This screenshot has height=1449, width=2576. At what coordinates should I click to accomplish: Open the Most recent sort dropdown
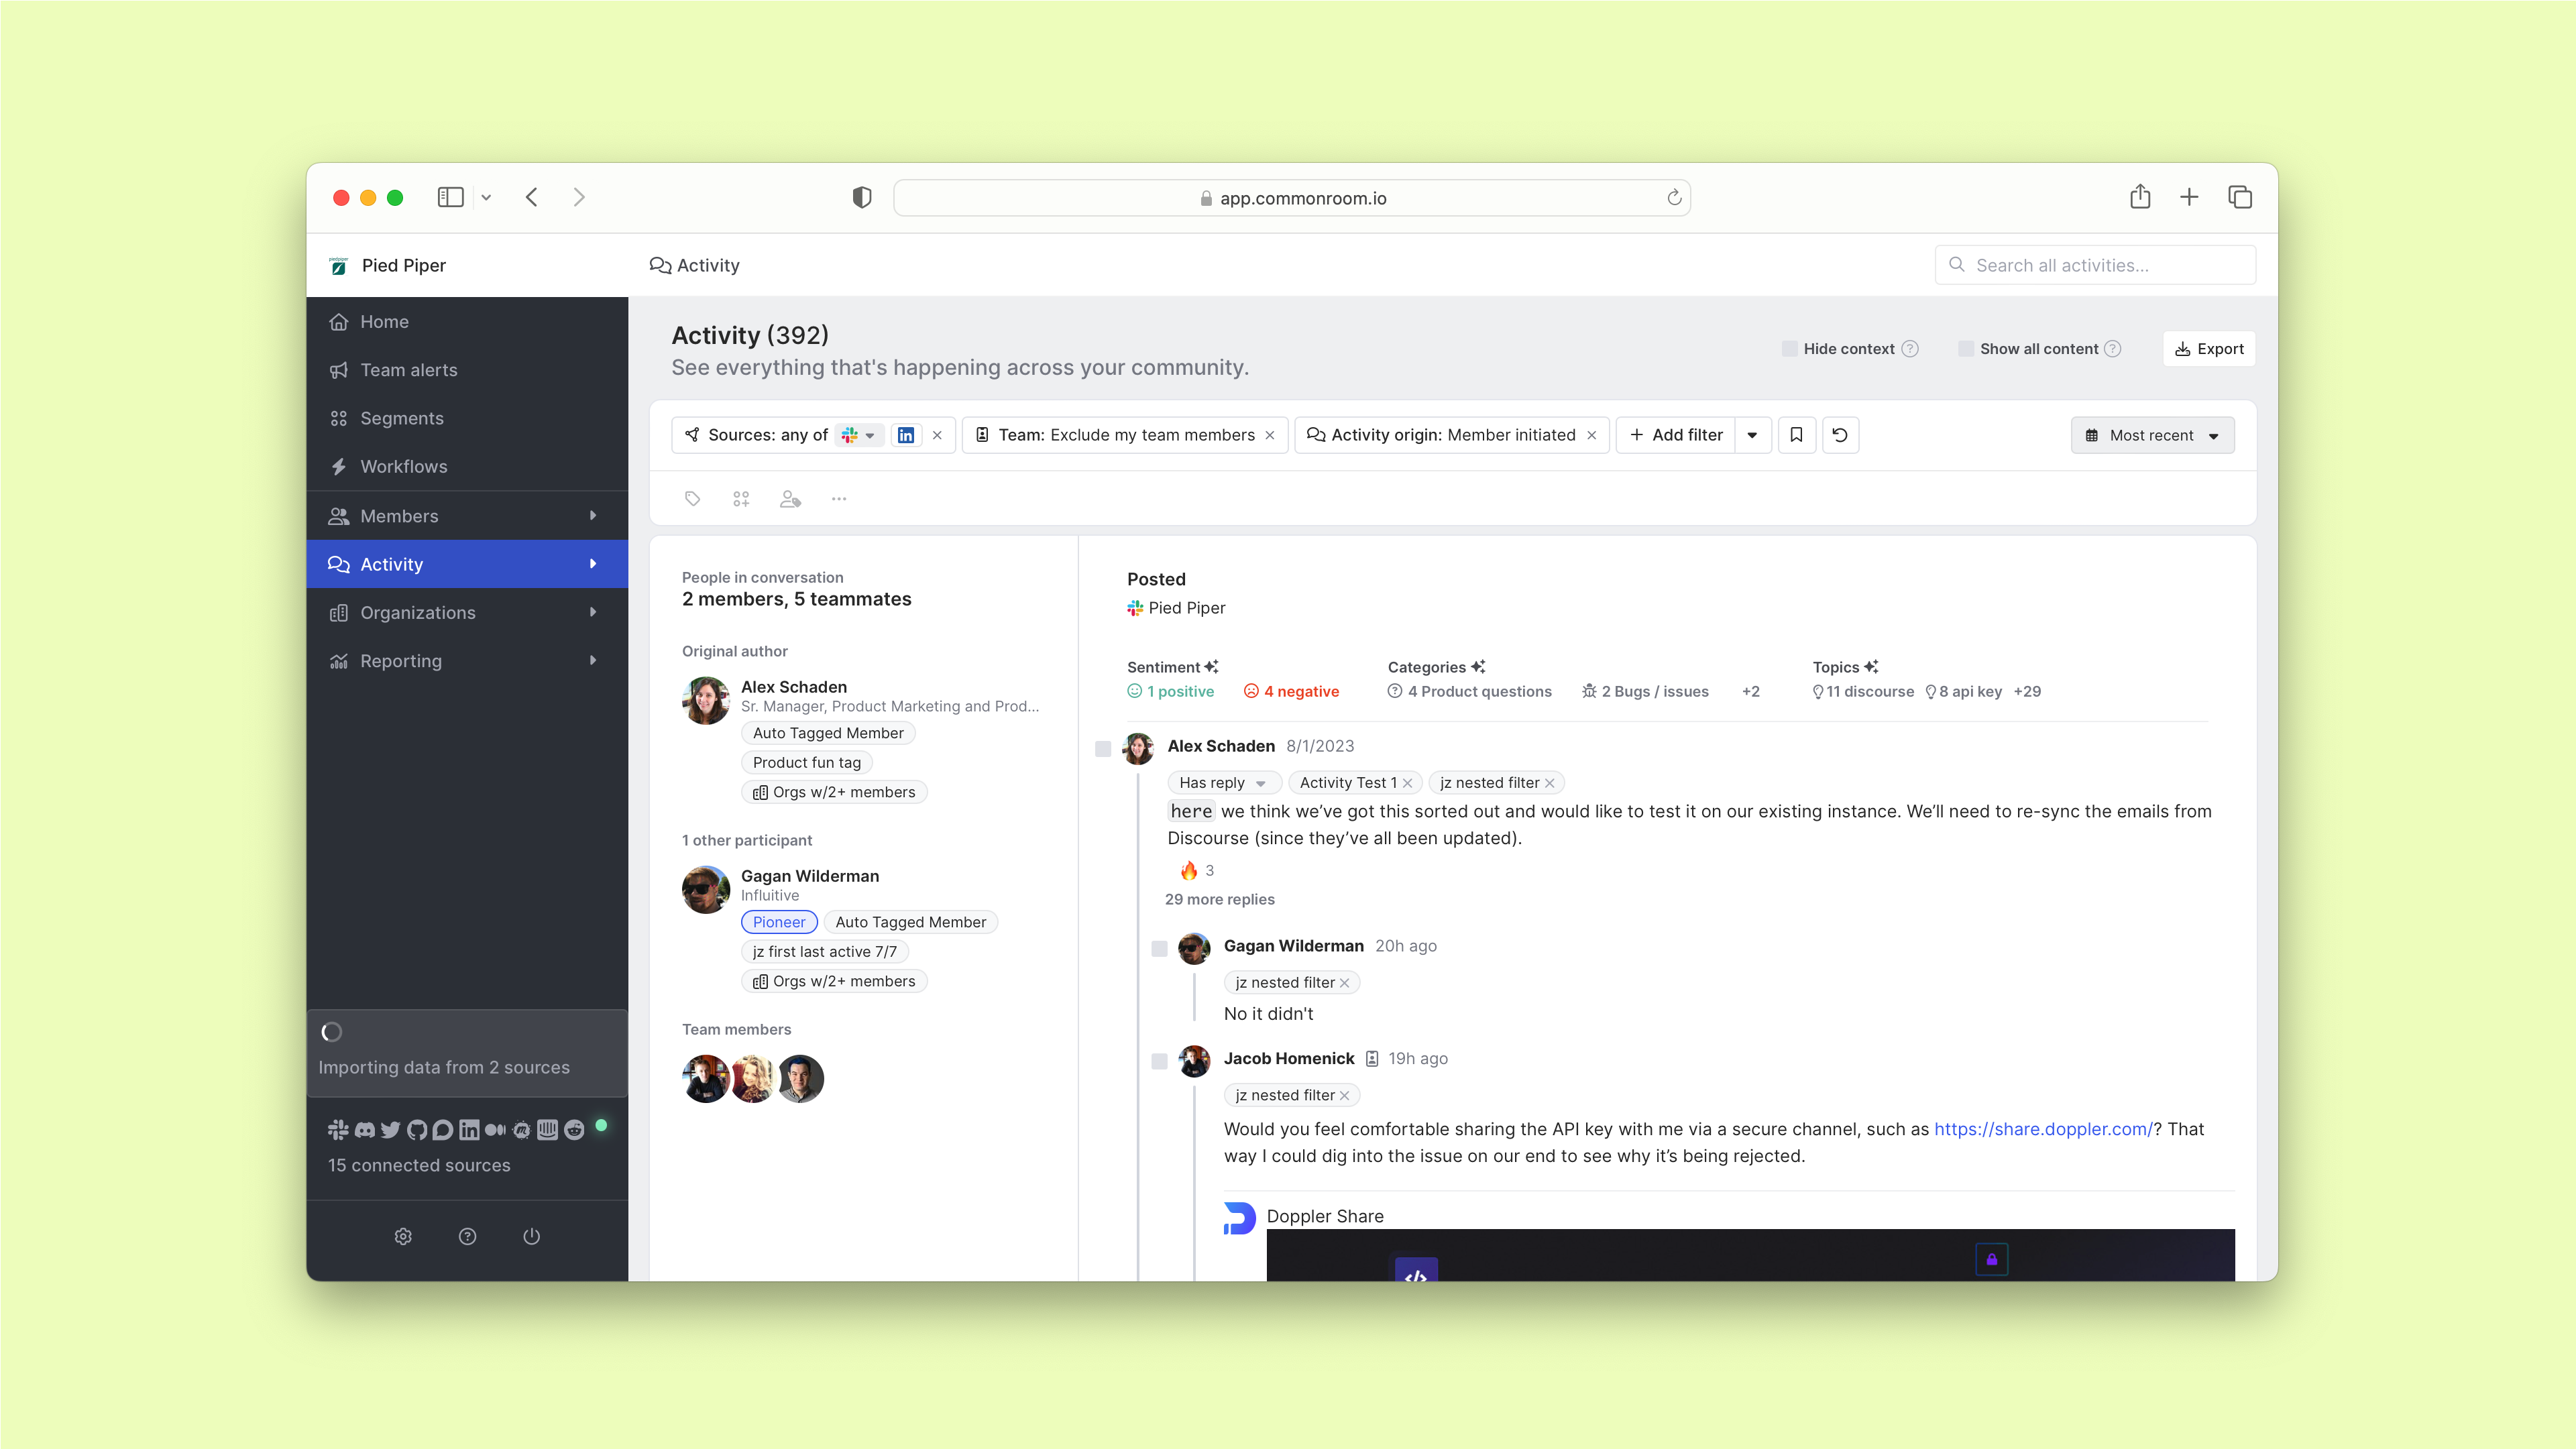[x=2152, y=436]
